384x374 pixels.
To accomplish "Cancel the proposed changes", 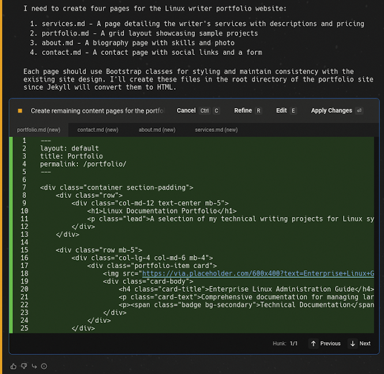I will [186, 110].
